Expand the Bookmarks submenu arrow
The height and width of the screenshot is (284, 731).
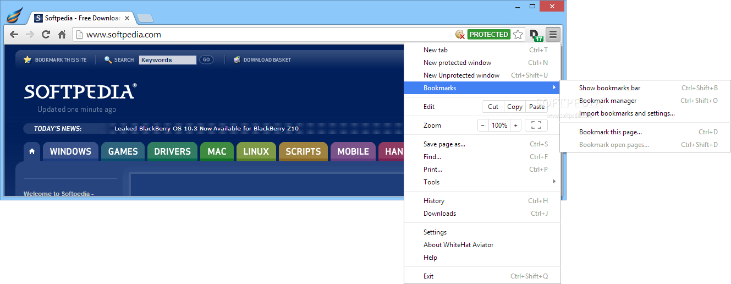point(554,88)
